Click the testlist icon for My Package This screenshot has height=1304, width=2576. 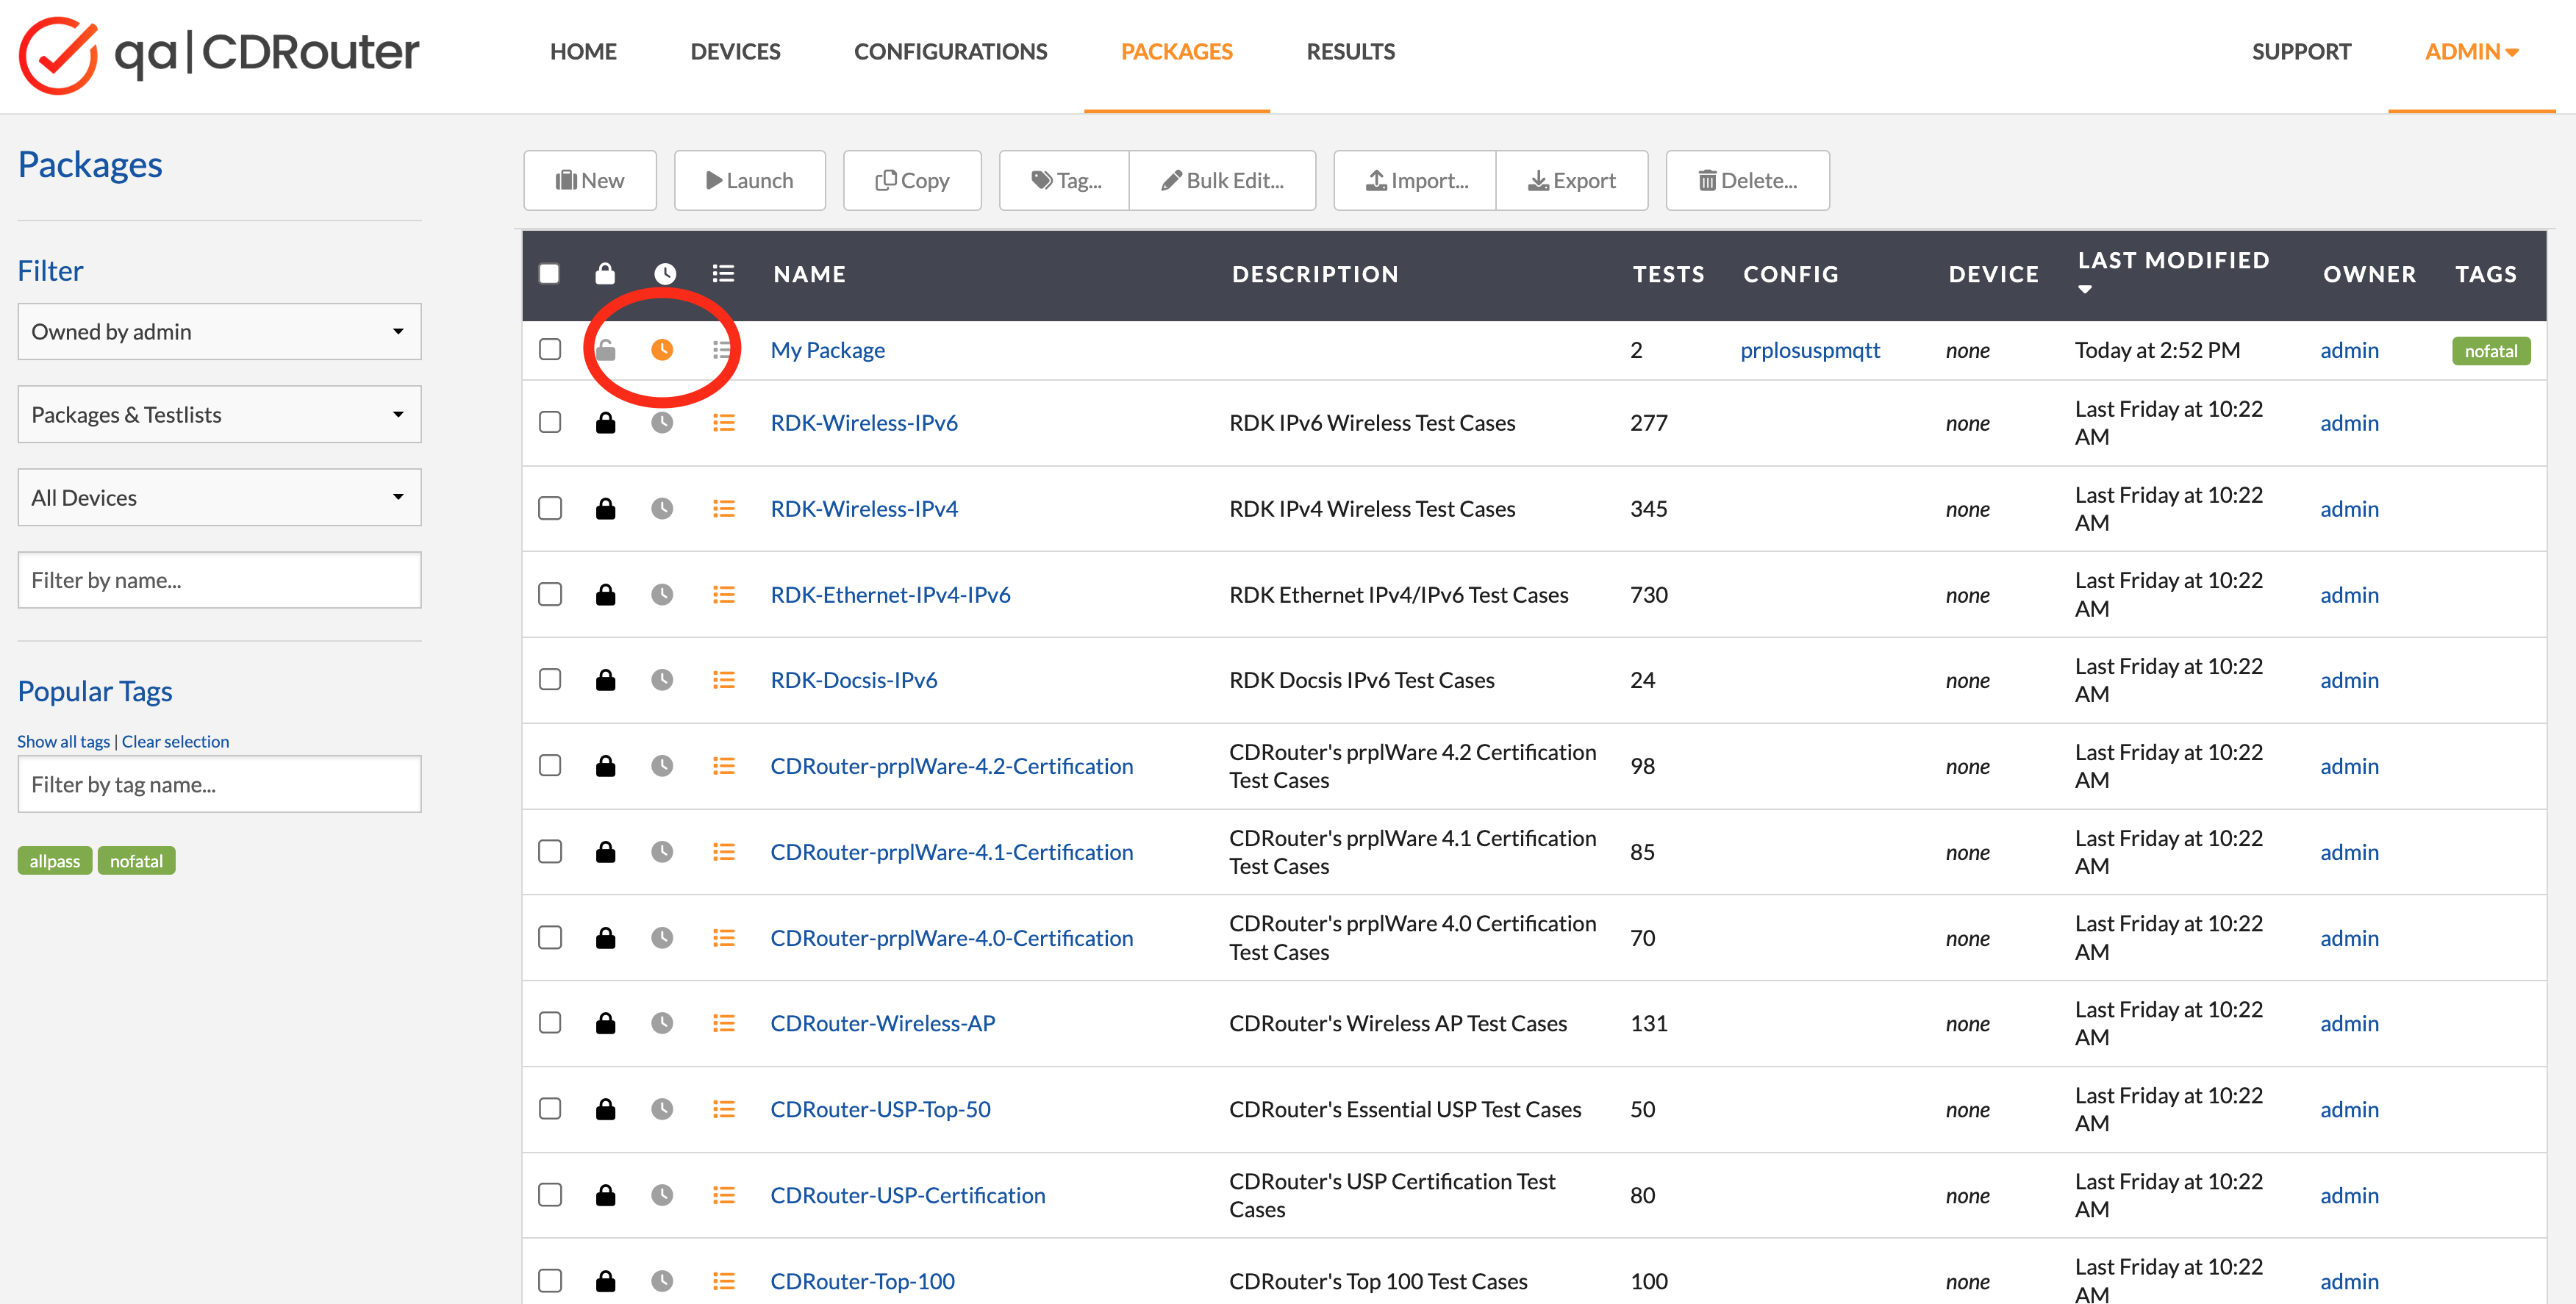pyautogui.click(x=723, y=350)
